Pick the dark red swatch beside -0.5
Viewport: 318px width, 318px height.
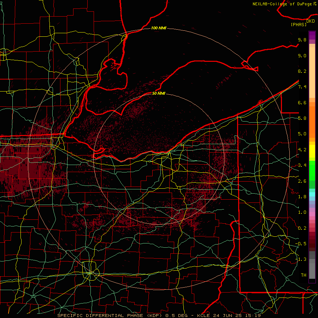[x=312, y=245]
